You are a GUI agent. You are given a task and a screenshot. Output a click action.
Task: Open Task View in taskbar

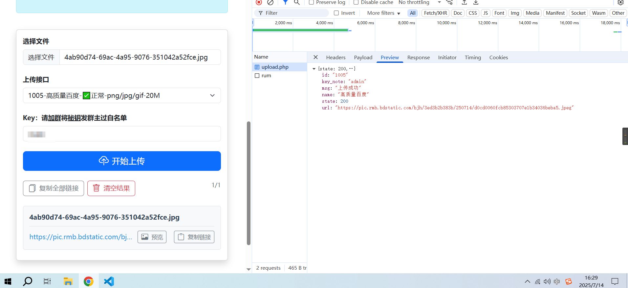tap(47, 281)
